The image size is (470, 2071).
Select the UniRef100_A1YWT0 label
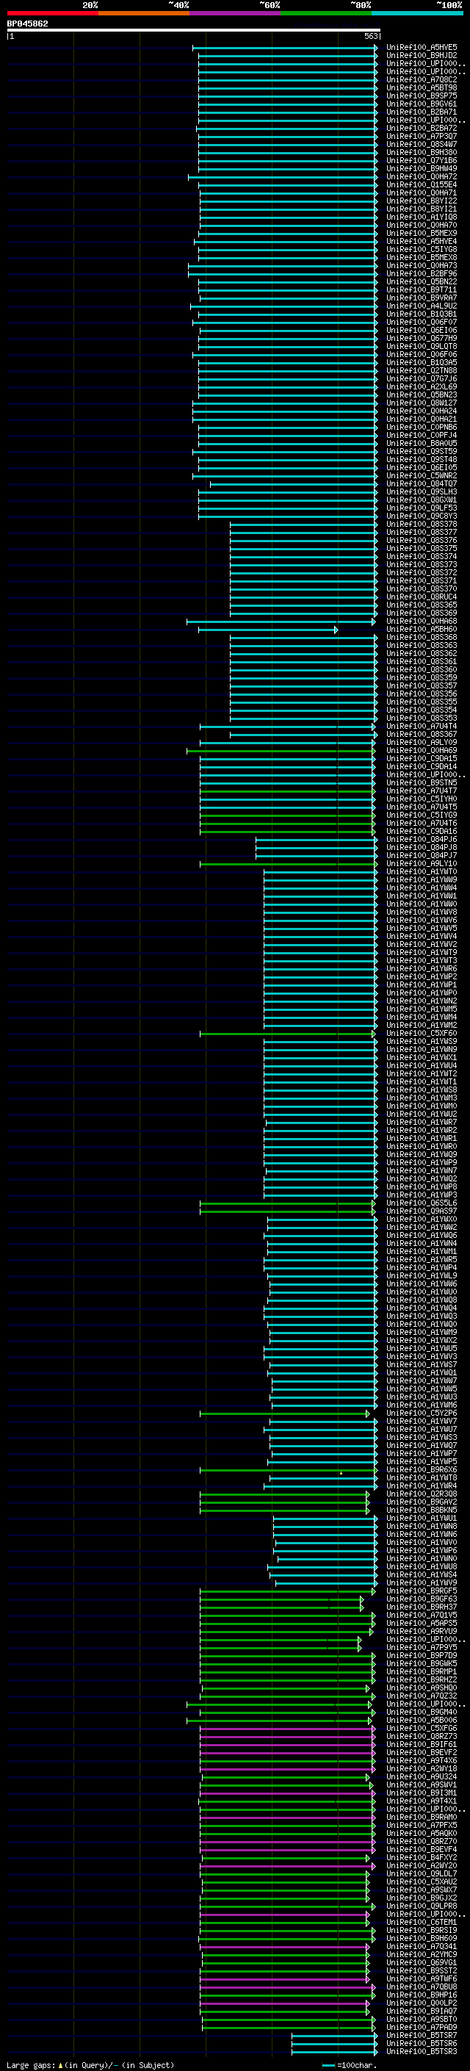pyautogui.click(x=421, y=871)
